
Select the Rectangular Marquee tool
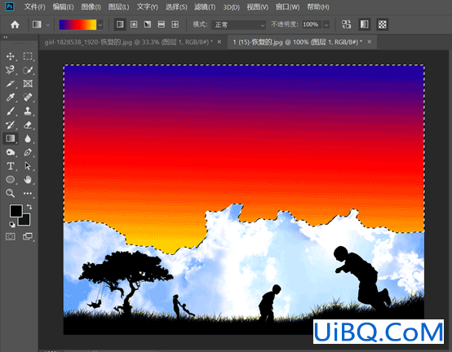coord(28,56)
